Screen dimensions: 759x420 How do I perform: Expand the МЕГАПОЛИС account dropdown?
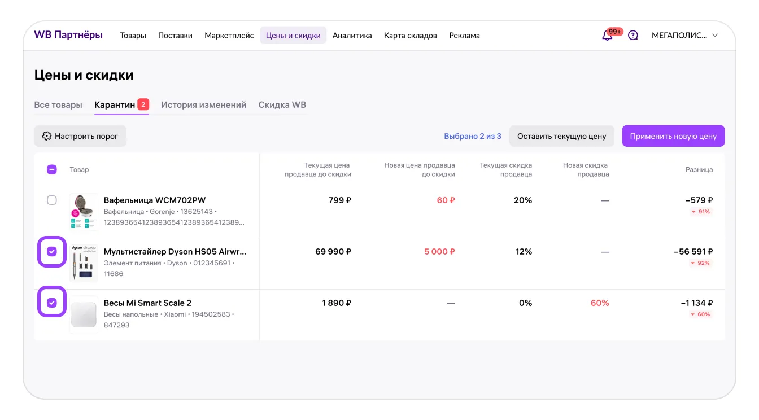coord(685,36)
